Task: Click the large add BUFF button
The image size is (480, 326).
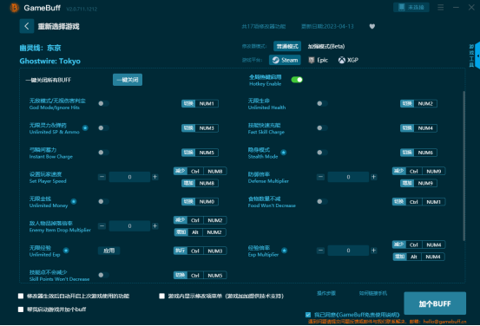Action: coord(435,303)
